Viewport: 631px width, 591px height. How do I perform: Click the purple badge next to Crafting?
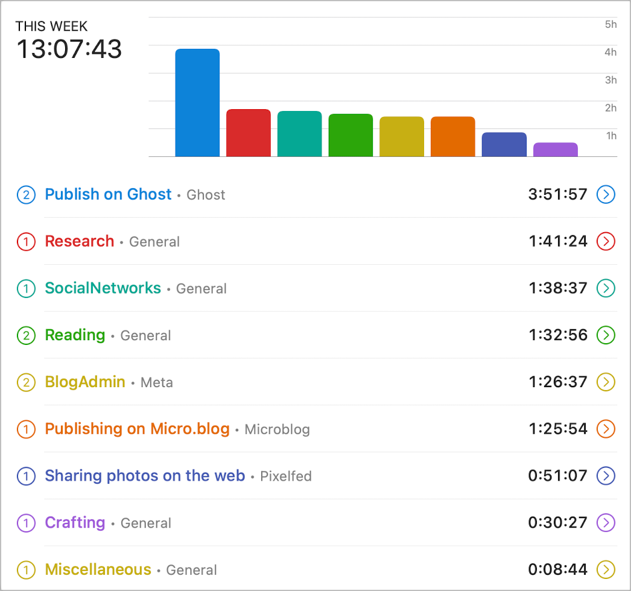point(26,523)
